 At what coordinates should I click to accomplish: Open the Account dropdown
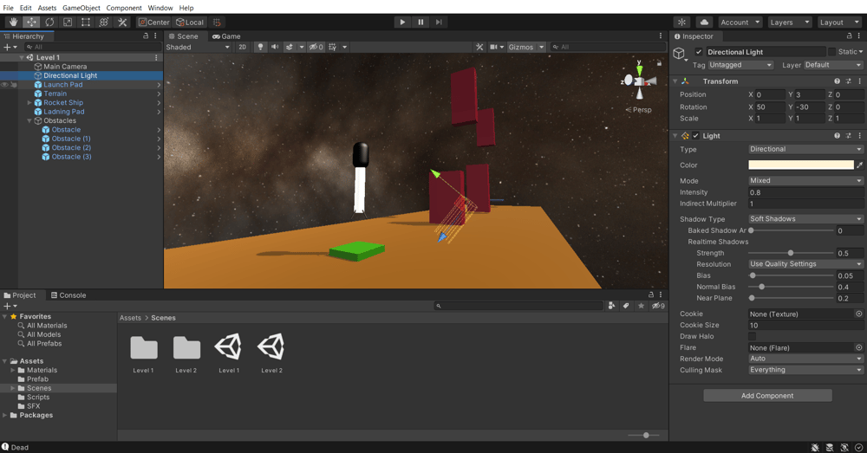click(x=740, y=23)
